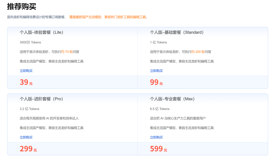Click the 约 200 轮 highlighted text

(198, 52)
